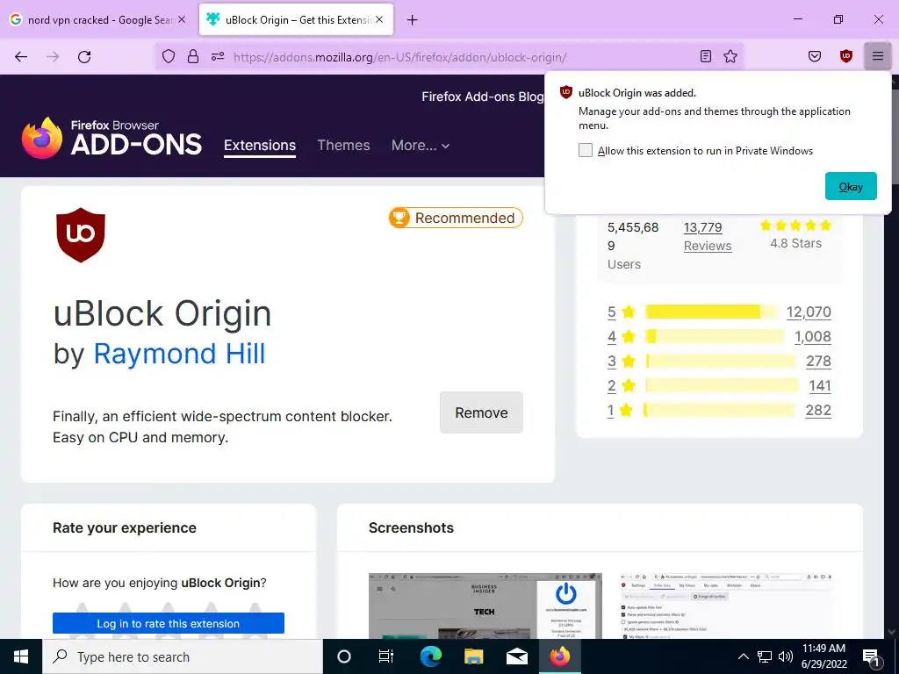Open Mail app from taskbar
899x674 pixels.
516,656
